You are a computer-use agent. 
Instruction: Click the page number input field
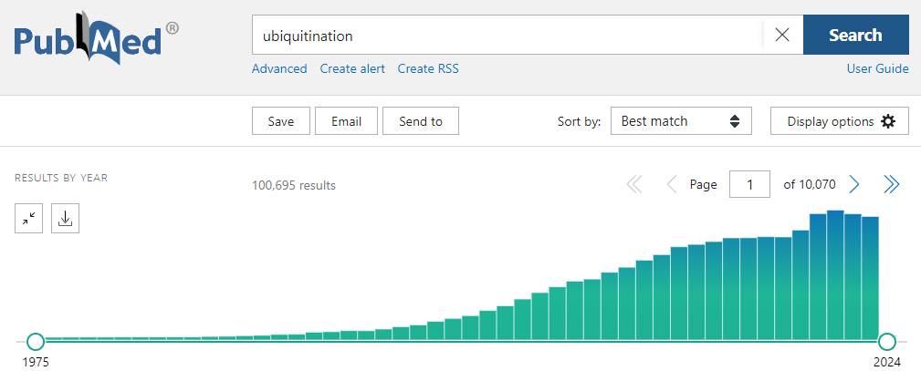click(x=749, y=185)
